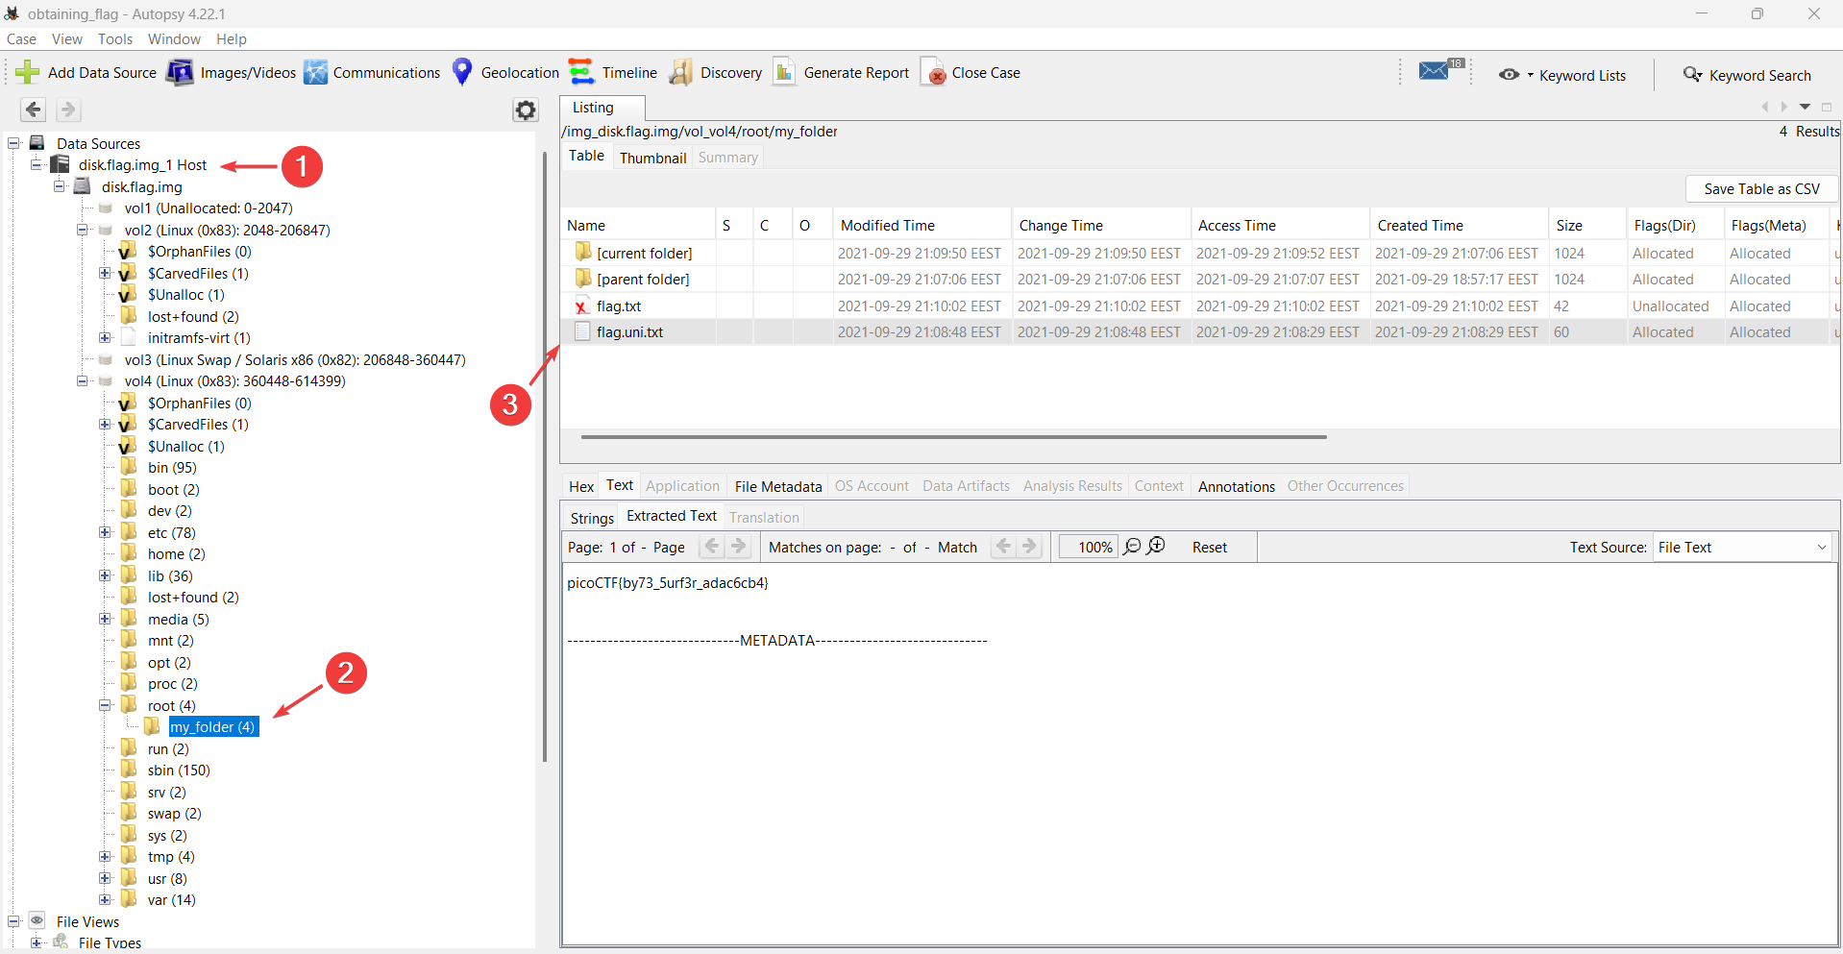Click the zoom out magnifier icon
Viewport: 1843px width, 954px height.
[x=1132, y=547]
